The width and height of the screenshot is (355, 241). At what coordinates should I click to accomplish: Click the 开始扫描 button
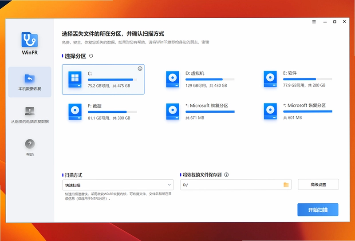318,210
